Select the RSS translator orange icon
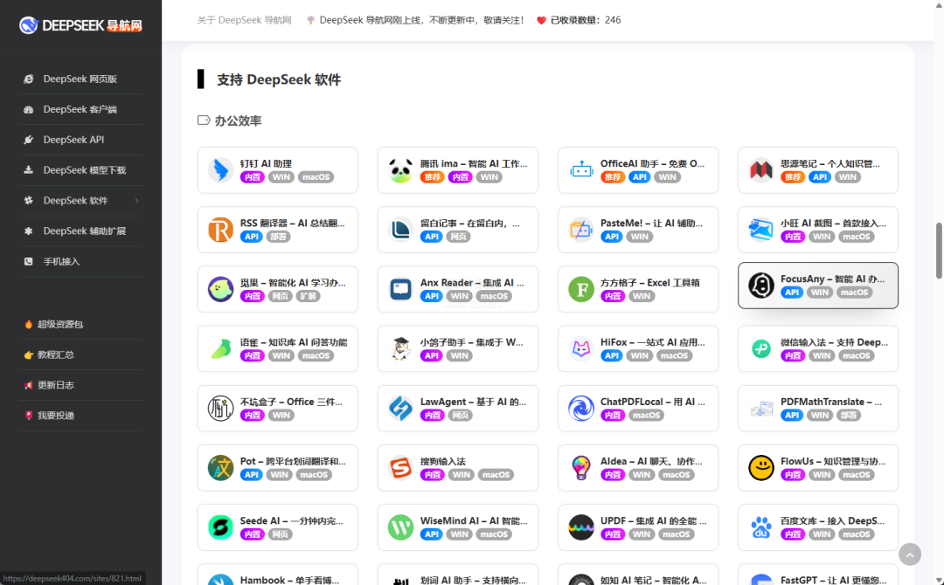This screenshot has height=585, width=944. [x=220, y=230]
